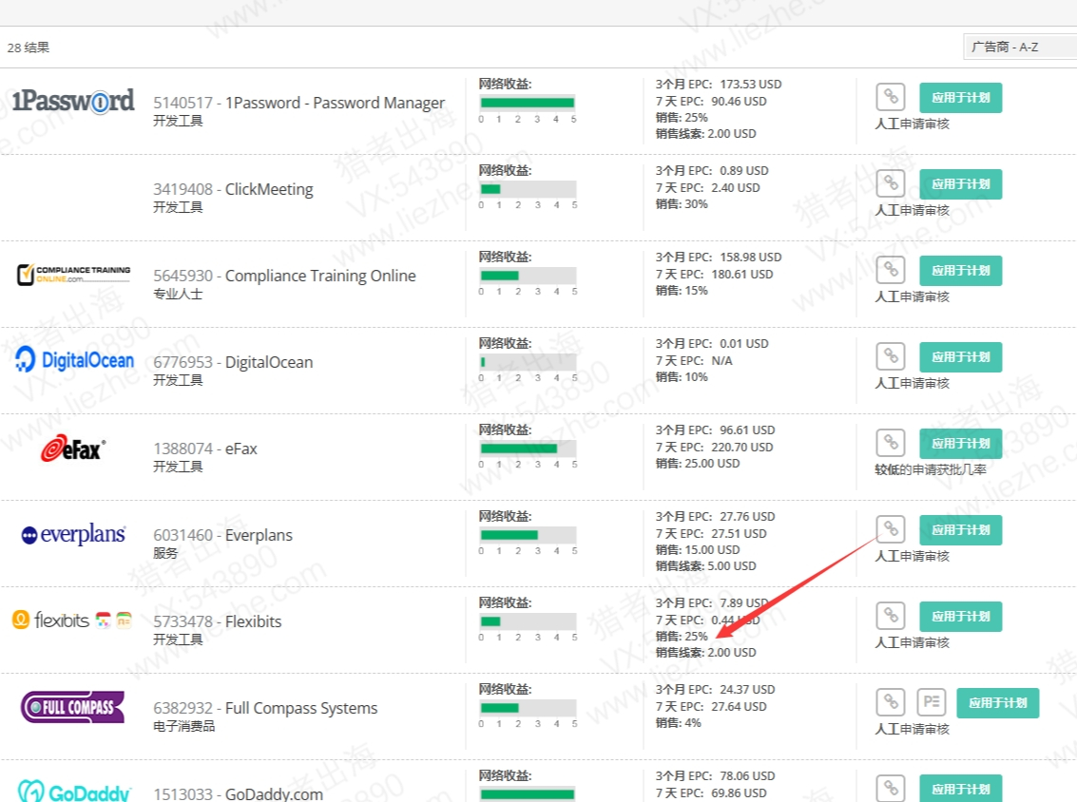Apply to the Full Compass Systems program
This screenshot has width=1077, height=802.
point(997,703)
